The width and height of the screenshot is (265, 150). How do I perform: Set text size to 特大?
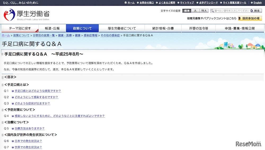tap(204, 11)
